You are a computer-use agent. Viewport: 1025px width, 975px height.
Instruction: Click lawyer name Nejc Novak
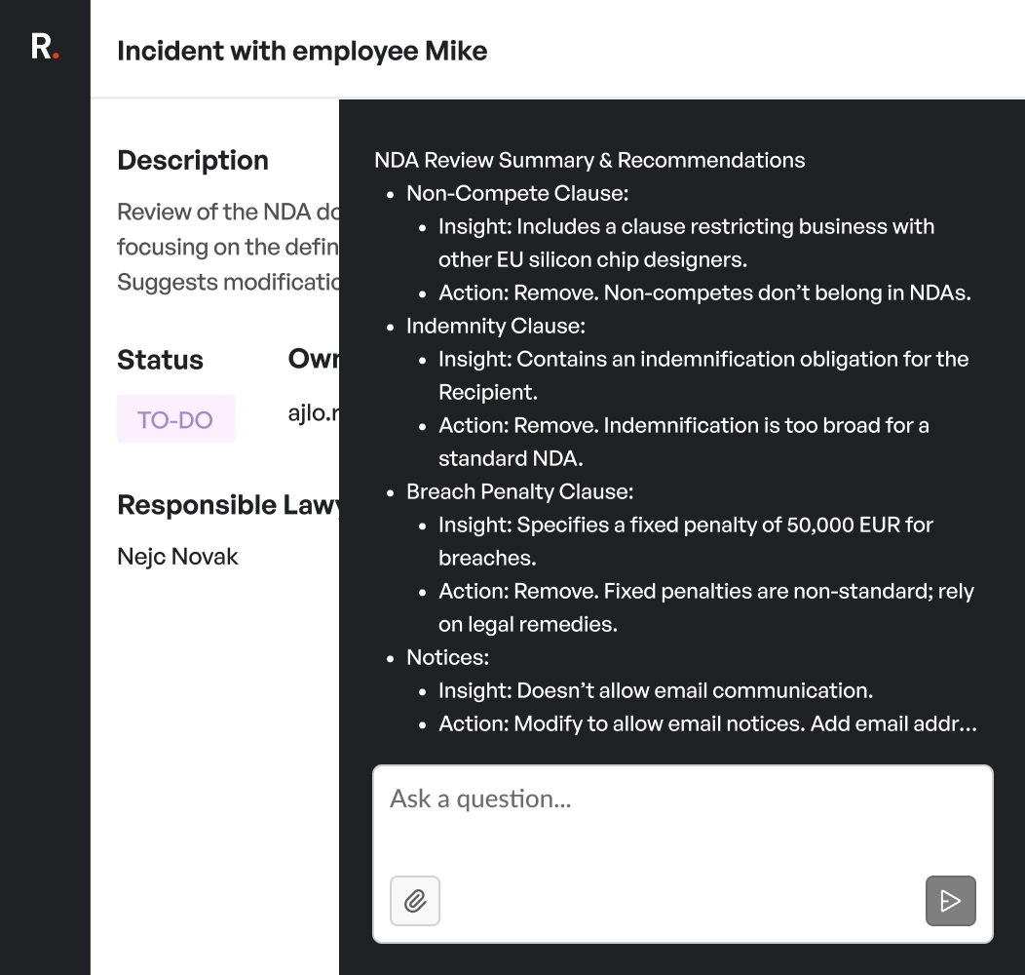(x=177, y=556)
